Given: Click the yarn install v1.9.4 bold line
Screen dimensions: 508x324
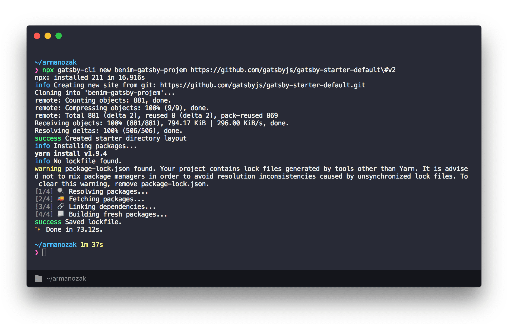Looking at the screenshot, I should tap(71, 154).
